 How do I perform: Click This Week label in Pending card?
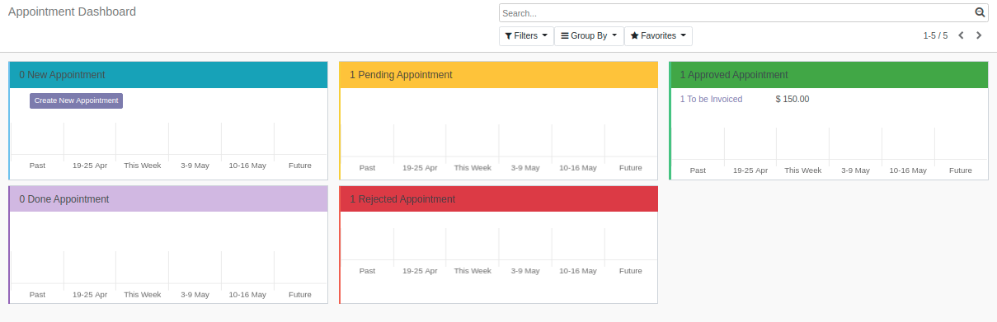coord(473,167)
